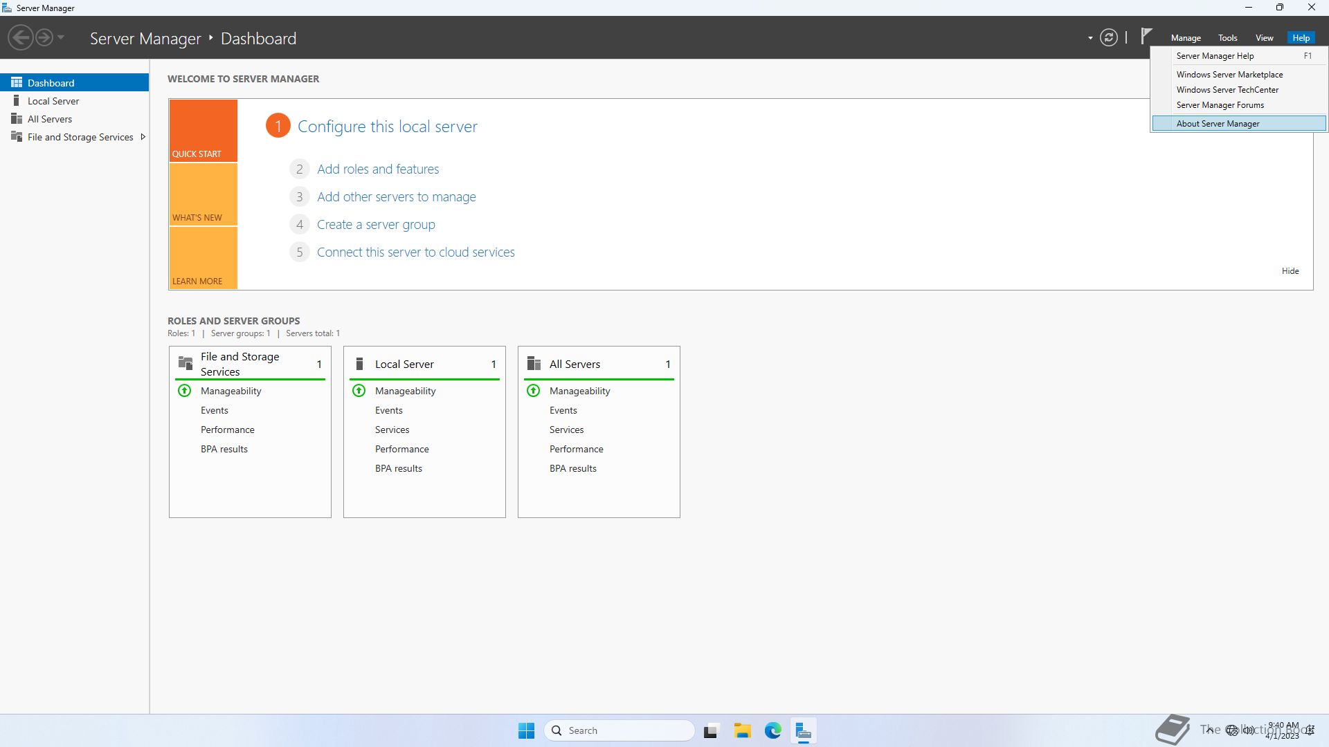Select Dashboard in the sidebar

pos(74,82)
